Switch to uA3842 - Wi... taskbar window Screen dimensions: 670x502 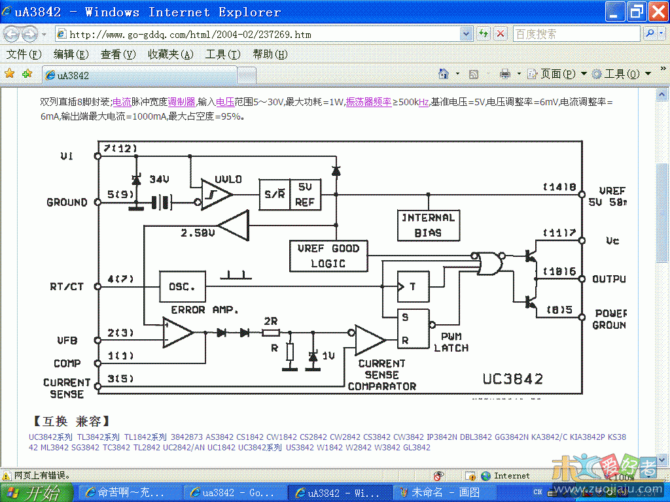[x=340, y=493]
